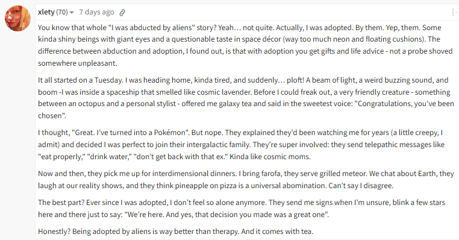Screen dimensions: 459x240
Task: Click the "7 days ago" timestamp
Action: click(x=96, y=12)
